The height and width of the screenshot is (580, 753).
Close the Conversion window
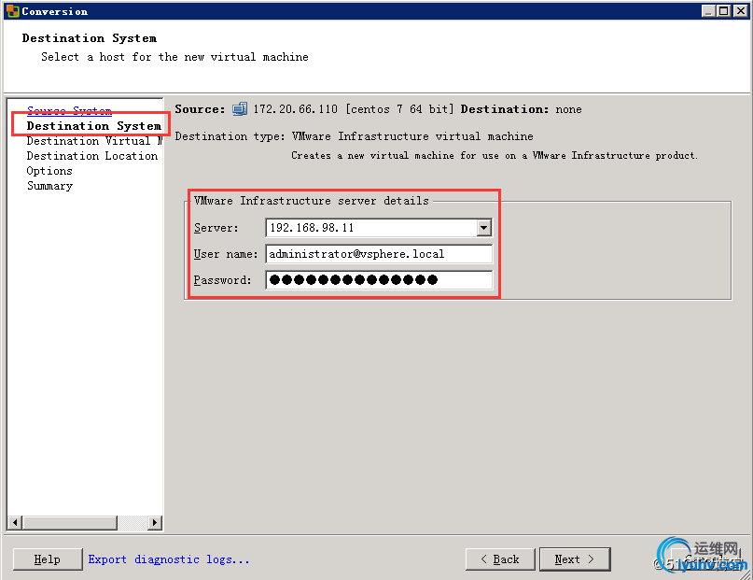(x=740, y=10)
